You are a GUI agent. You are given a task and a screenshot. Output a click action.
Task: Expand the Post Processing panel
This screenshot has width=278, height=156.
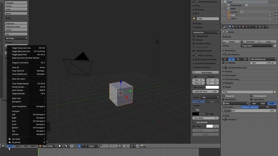[x=232, y=79]
